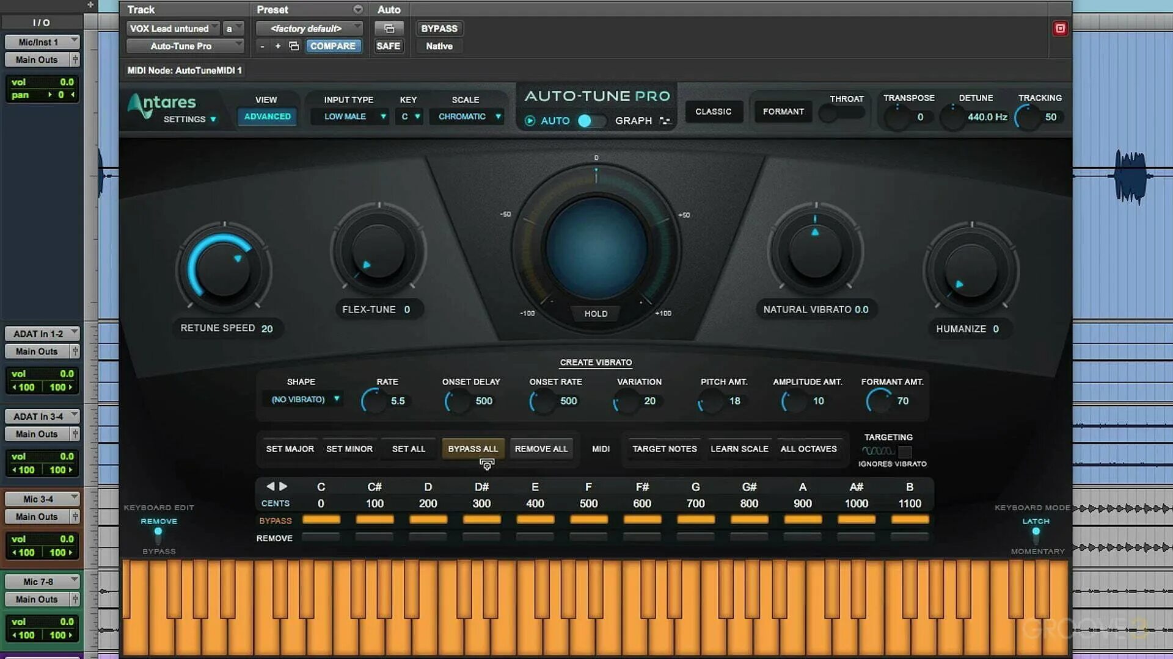Click the waveform icon next to TARGETING
The image size is (1173, 659).
tap(878, 452)
